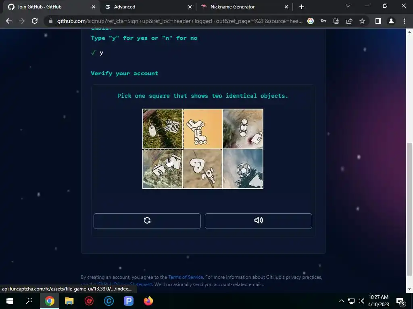Screen dimensions: 413x309
Task: Open Chrome's three-dot menu
Action: tap(404, 21)
